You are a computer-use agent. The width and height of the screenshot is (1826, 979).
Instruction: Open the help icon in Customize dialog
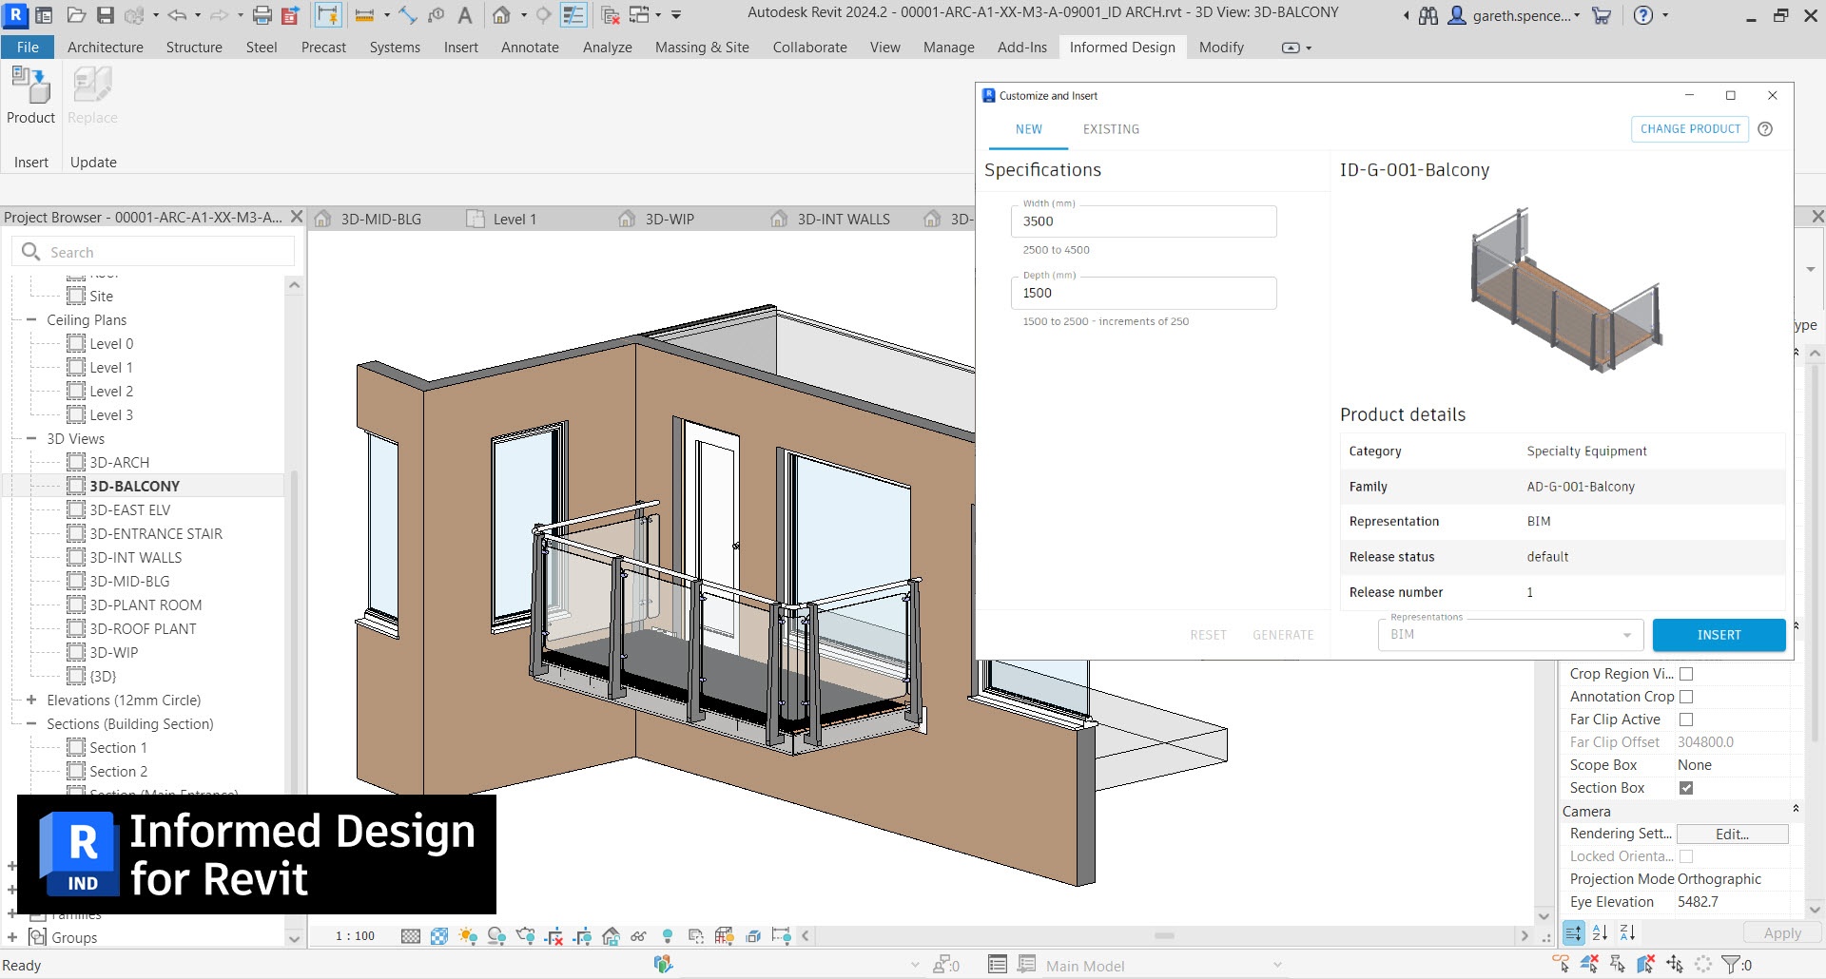(1765, 129)
